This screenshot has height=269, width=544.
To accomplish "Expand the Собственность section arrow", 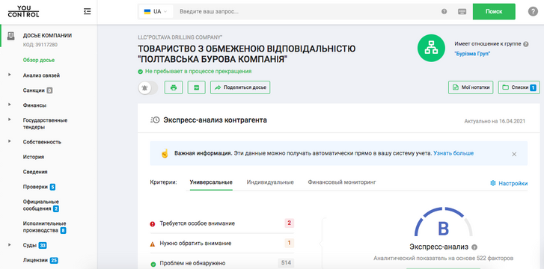I will point(10,141).
